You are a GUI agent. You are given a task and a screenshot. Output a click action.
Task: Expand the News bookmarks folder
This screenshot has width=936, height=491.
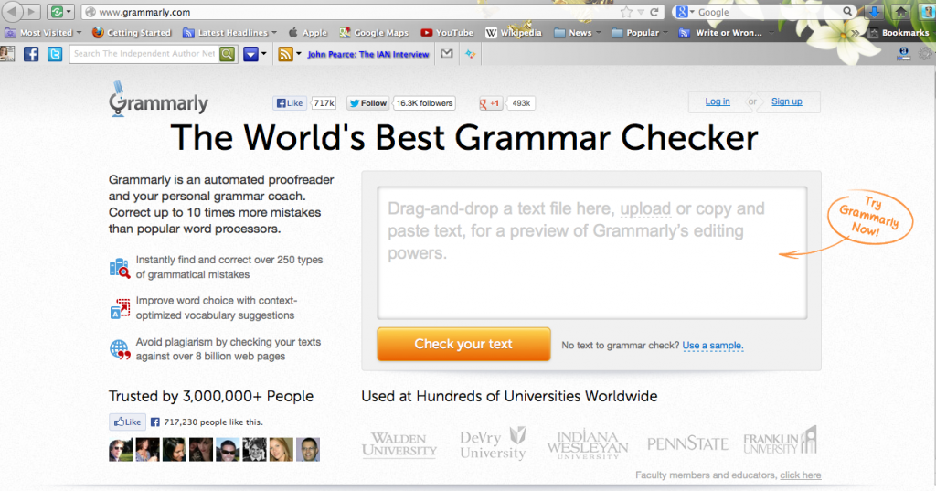[578, 33]
